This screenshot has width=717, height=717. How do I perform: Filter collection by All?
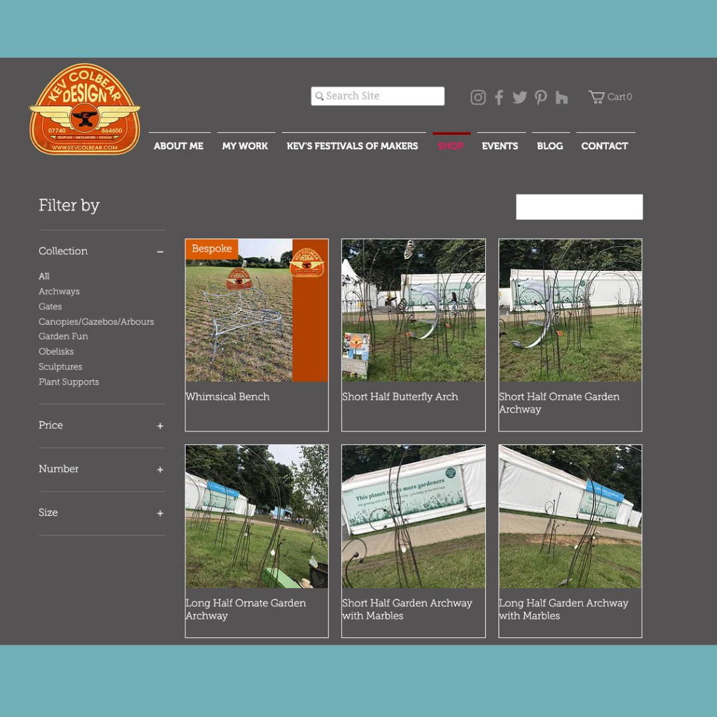(44, 276)
